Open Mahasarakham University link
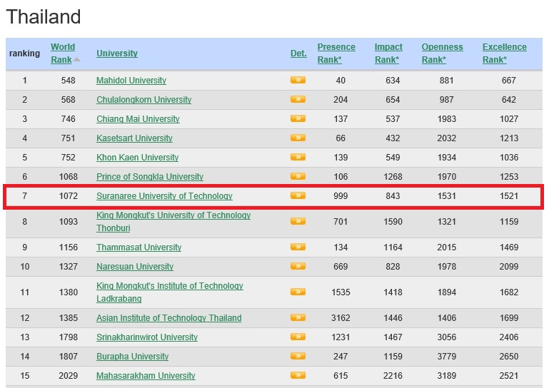 coord(146,376)
